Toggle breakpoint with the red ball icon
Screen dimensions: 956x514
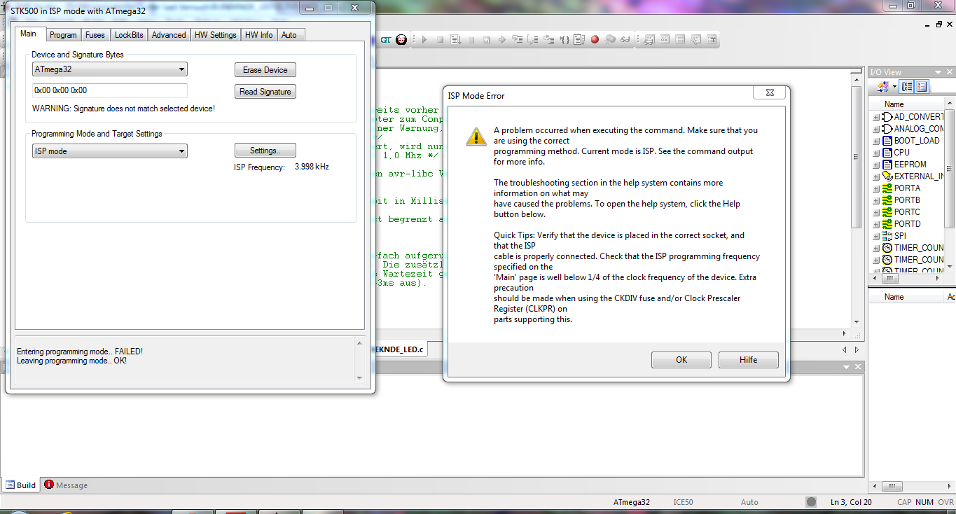pos(595,40)
